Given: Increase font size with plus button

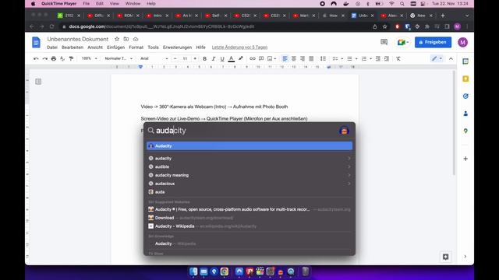Looking at the screenshot, I should 195,59.
